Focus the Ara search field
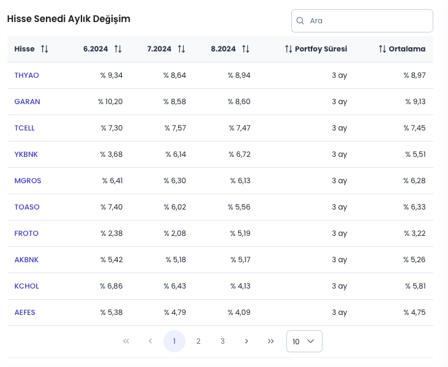The image size is (448, 367). 362,21
